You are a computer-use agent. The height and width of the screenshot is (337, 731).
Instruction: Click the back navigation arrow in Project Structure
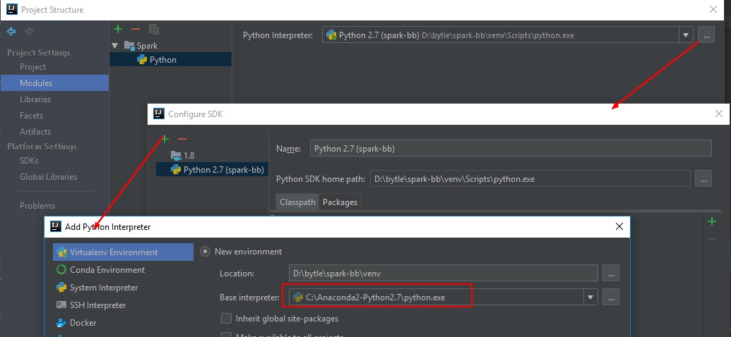(11, 31)
